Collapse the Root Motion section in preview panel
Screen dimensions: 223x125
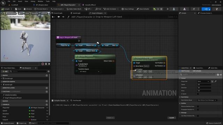pos(180,97)
